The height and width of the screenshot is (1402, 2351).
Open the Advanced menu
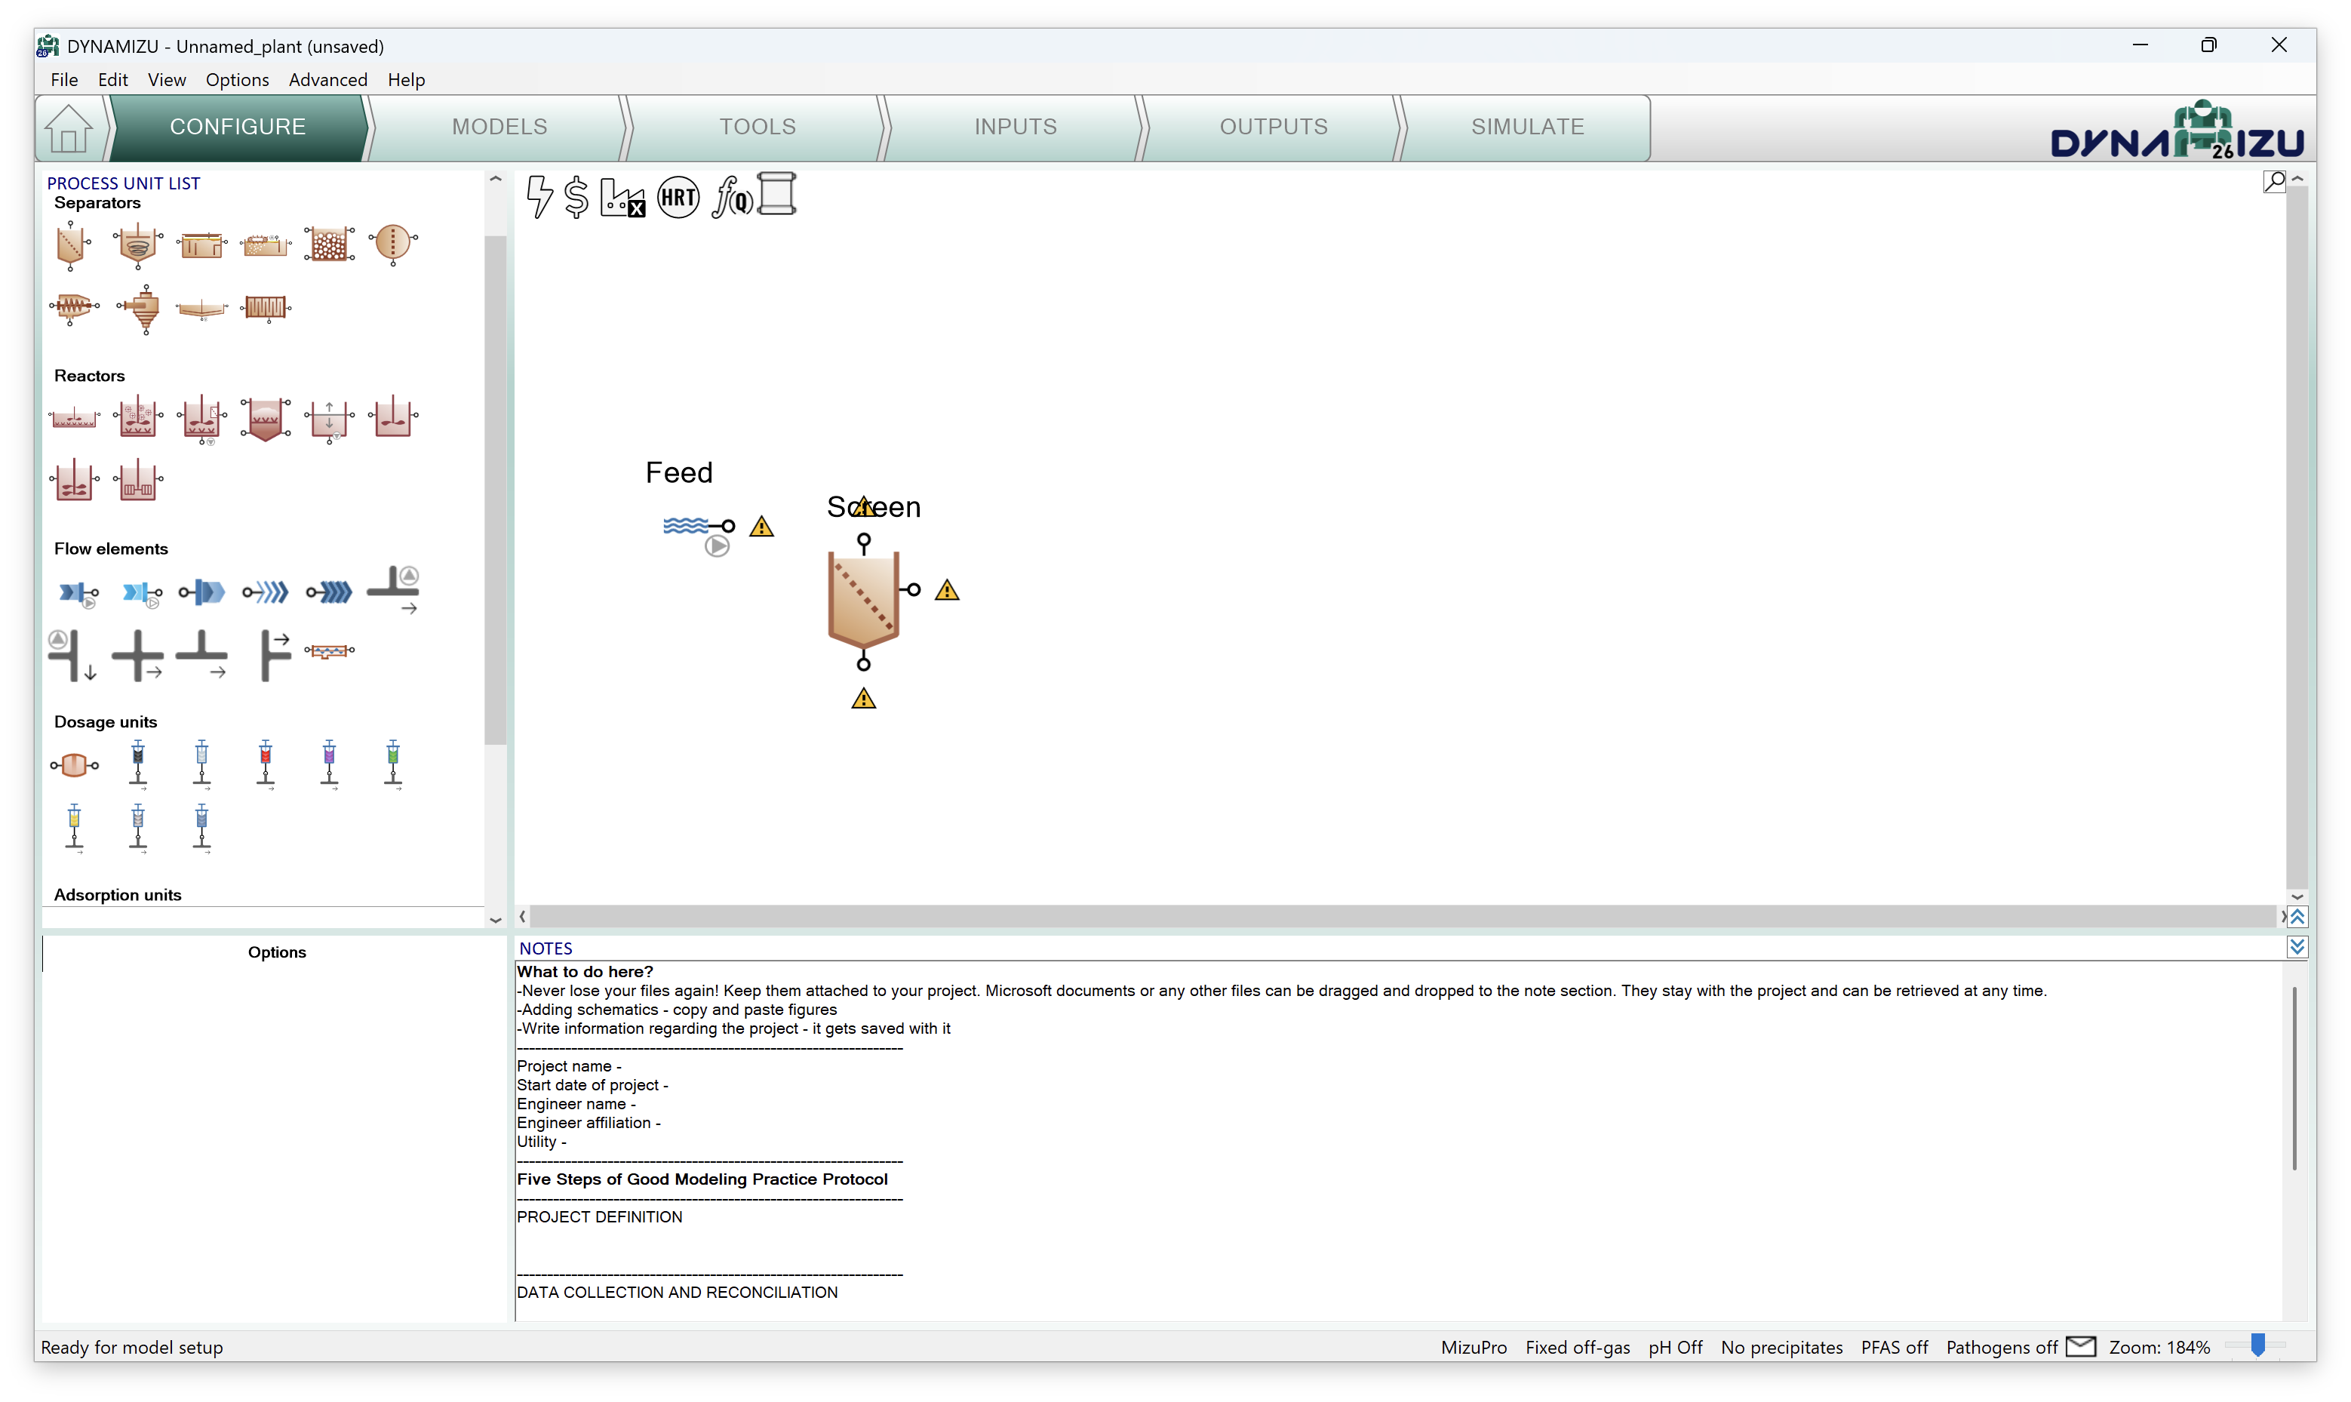pos(327,79)
